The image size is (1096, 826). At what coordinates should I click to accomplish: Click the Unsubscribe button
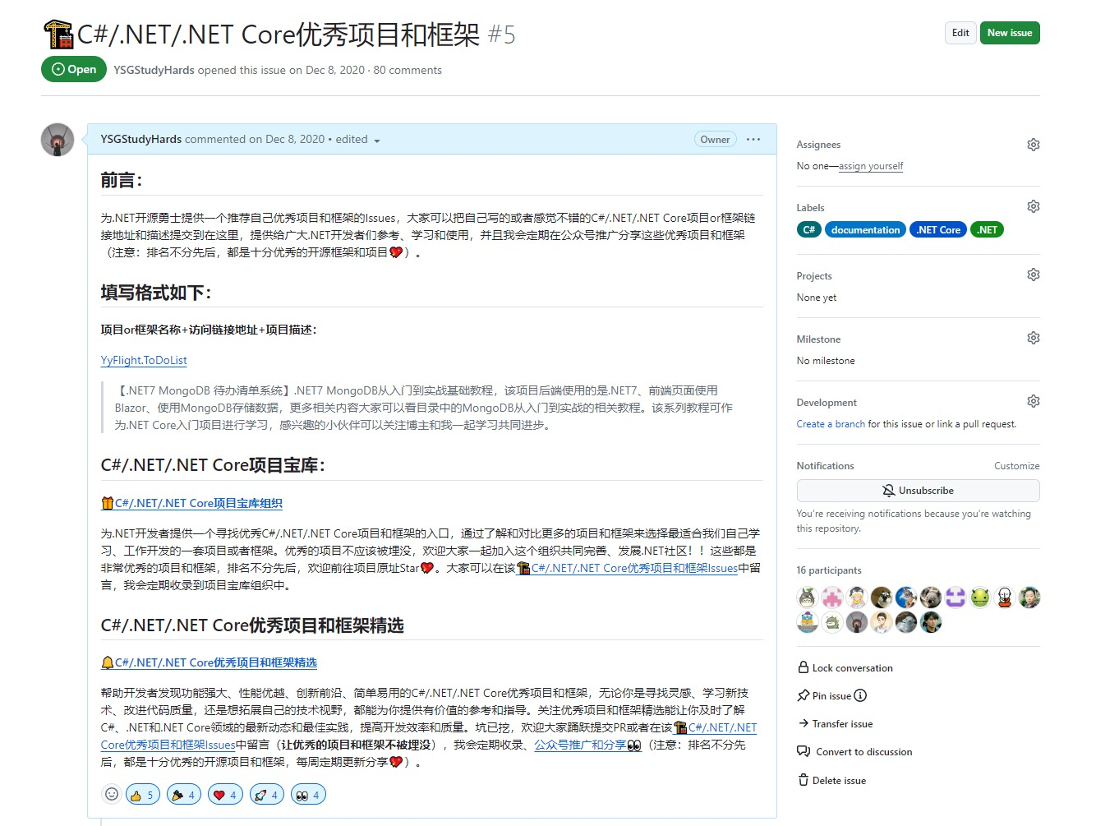pyautogui.click(x=918, y=490)
